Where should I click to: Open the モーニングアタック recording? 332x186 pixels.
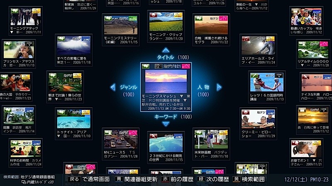click(x=26, y=21)
